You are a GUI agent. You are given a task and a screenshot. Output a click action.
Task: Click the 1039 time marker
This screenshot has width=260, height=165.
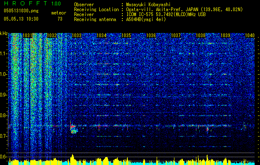(x=226, y=35)
